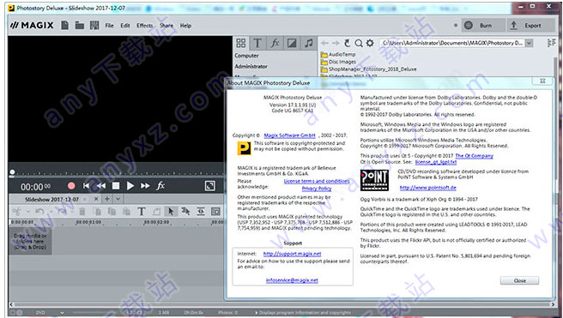
Task: Toggle the storyboard/timeline view mode icon
Action: pyautogui.click(x=201, y=212)
